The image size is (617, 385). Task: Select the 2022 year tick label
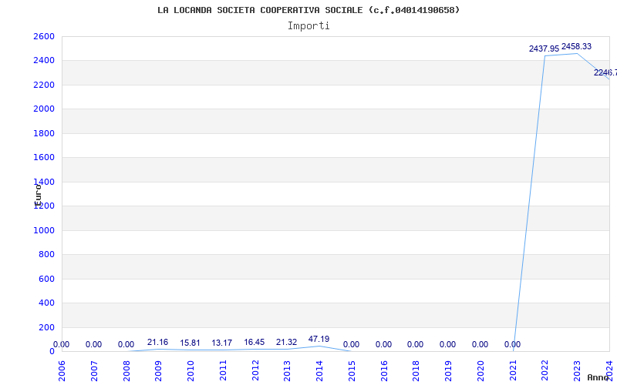click(x=545, y=371)
